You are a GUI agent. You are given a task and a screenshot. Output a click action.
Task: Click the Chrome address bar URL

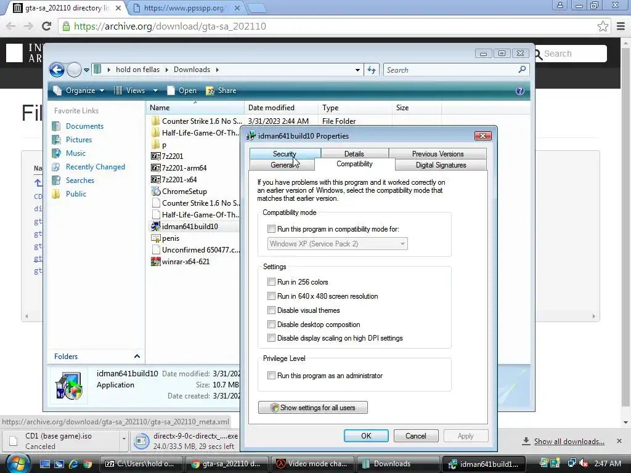pos(170,26)
